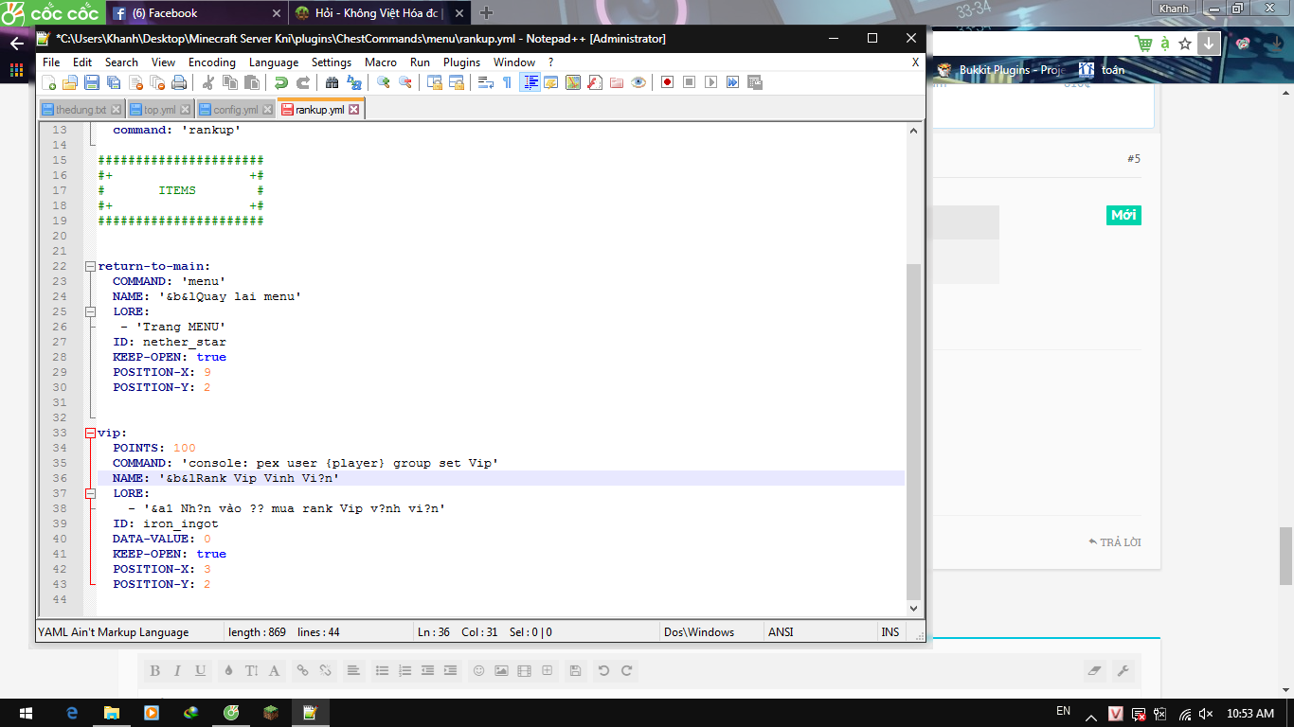Screen dimensions: 1294x727
Task: Click the Save file toolbar icon
Action: tap(92, 82)
